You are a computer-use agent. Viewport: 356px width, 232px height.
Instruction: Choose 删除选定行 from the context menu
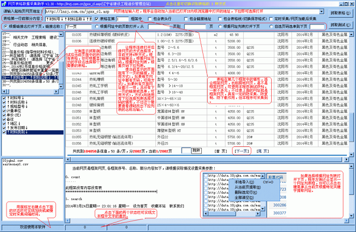point(246,192)
